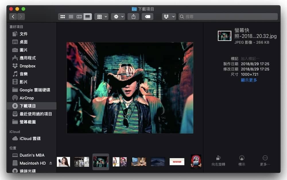Click the Edit Tags toolbar icon
Viewport: 287px width, 180px height.
tap(148, 17)
